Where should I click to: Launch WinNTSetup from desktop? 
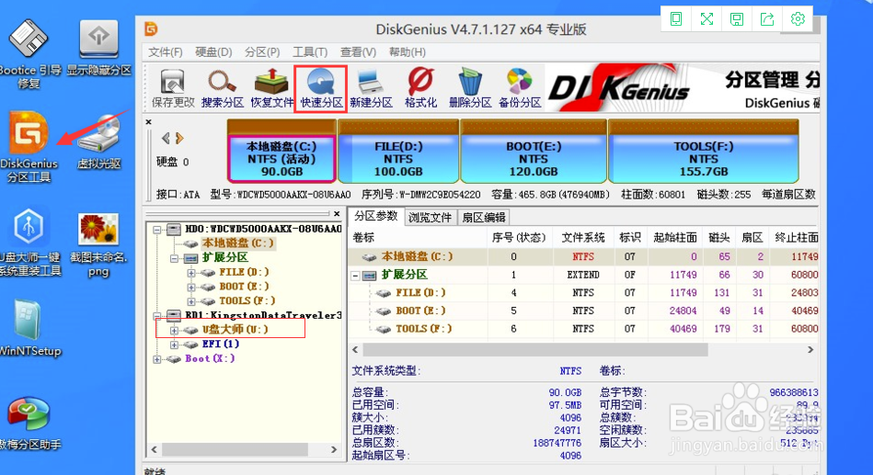coord(30,328)
